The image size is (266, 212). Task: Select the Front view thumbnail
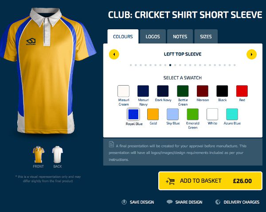(38, 154)
